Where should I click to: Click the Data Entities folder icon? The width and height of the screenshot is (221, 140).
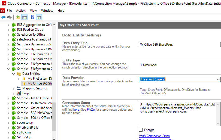click(19, 74)
